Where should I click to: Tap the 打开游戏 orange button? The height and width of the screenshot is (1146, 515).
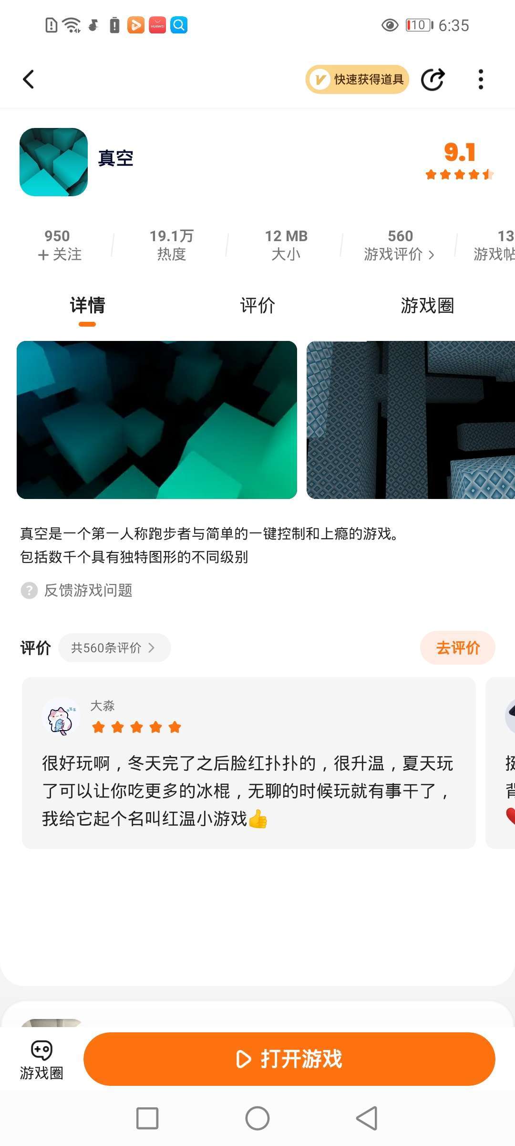[289, 1059]
